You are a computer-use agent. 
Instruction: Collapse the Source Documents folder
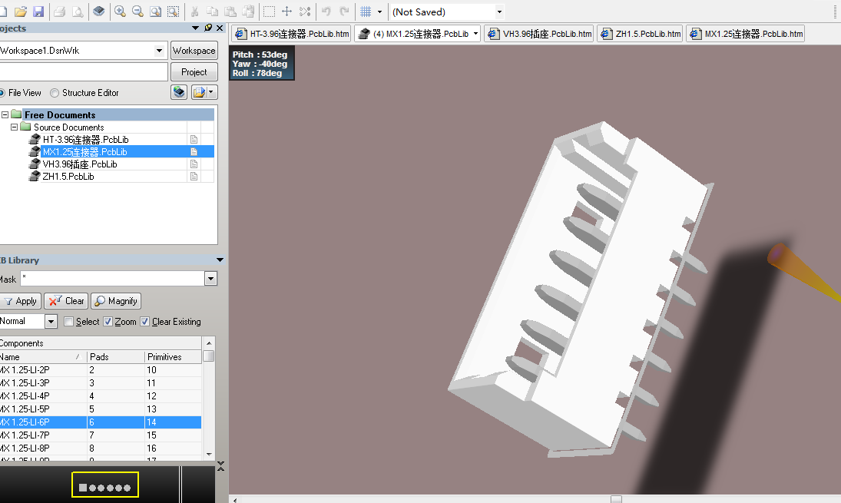(14, 127)
